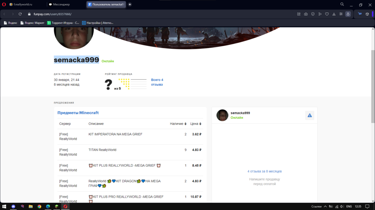
Task: Open Google Chrome from the taskbar
Action: coord(39,206)
